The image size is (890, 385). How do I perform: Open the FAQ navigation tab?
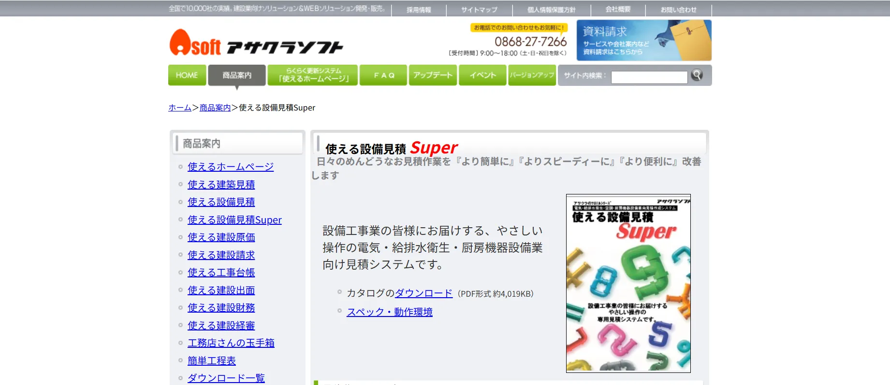(383, 75)
